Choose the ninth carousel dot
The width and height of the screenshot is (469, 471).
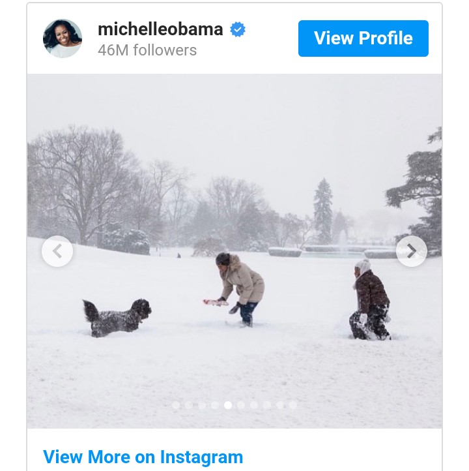[x=280, y=405]
